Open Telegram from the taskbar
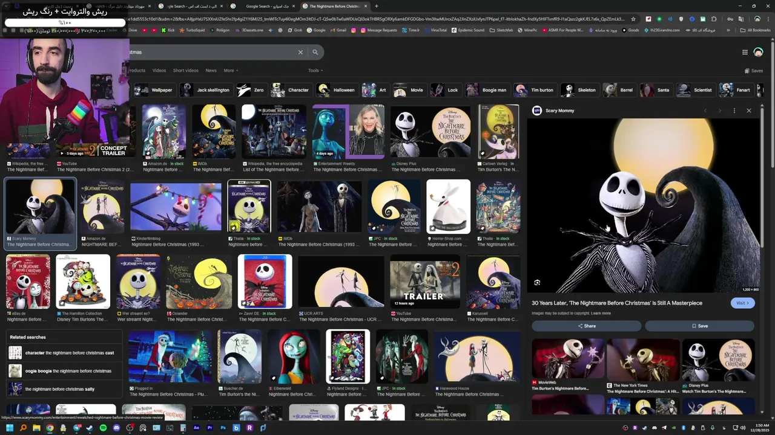Image resolution: width=775 pixels, height=435 pixels. coord(76,428)
